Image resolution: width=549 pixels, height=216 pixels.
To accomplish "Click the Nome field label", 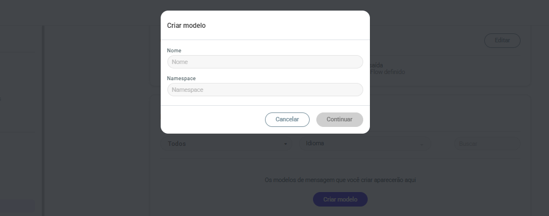I will tap(174, 51).
